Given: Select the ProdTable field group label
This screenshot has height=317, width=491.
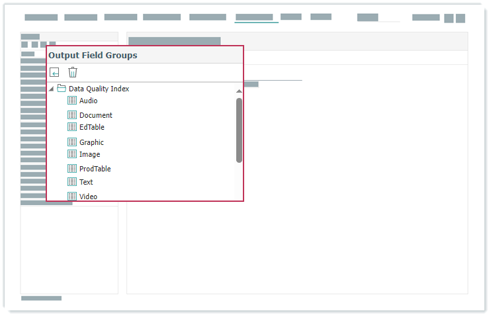Looking at the screenshot, I should click(x=95, y=169).
